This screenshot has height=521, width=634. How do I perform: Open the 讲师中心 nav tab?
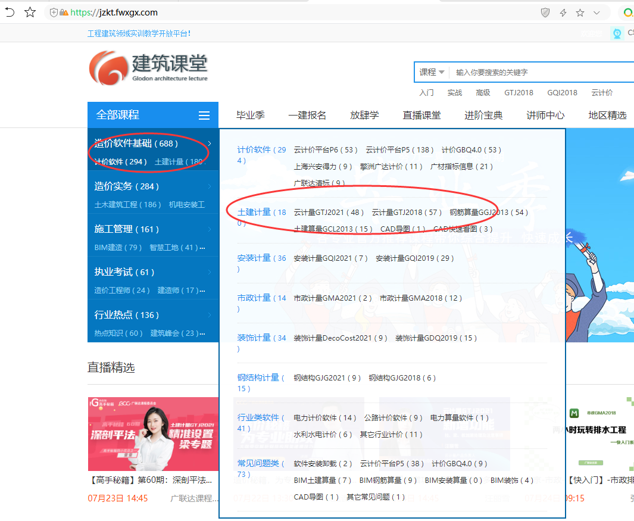tap(545, 116)
